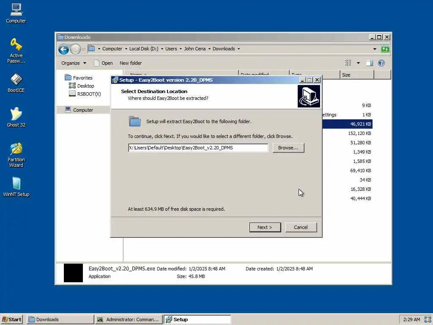Viewport: 433px width, 325px height.
Task: Select the WinNT Setup desktop icon
Action: (x=16, y=187)
